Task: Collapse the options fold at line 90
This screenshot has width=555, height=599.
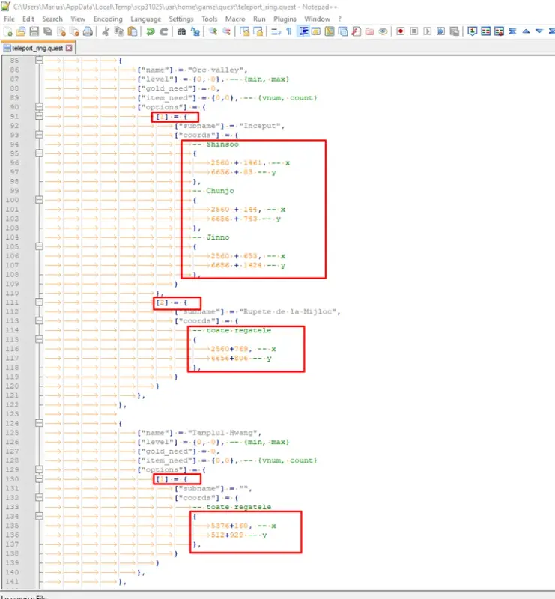Action: coord(39,107)
